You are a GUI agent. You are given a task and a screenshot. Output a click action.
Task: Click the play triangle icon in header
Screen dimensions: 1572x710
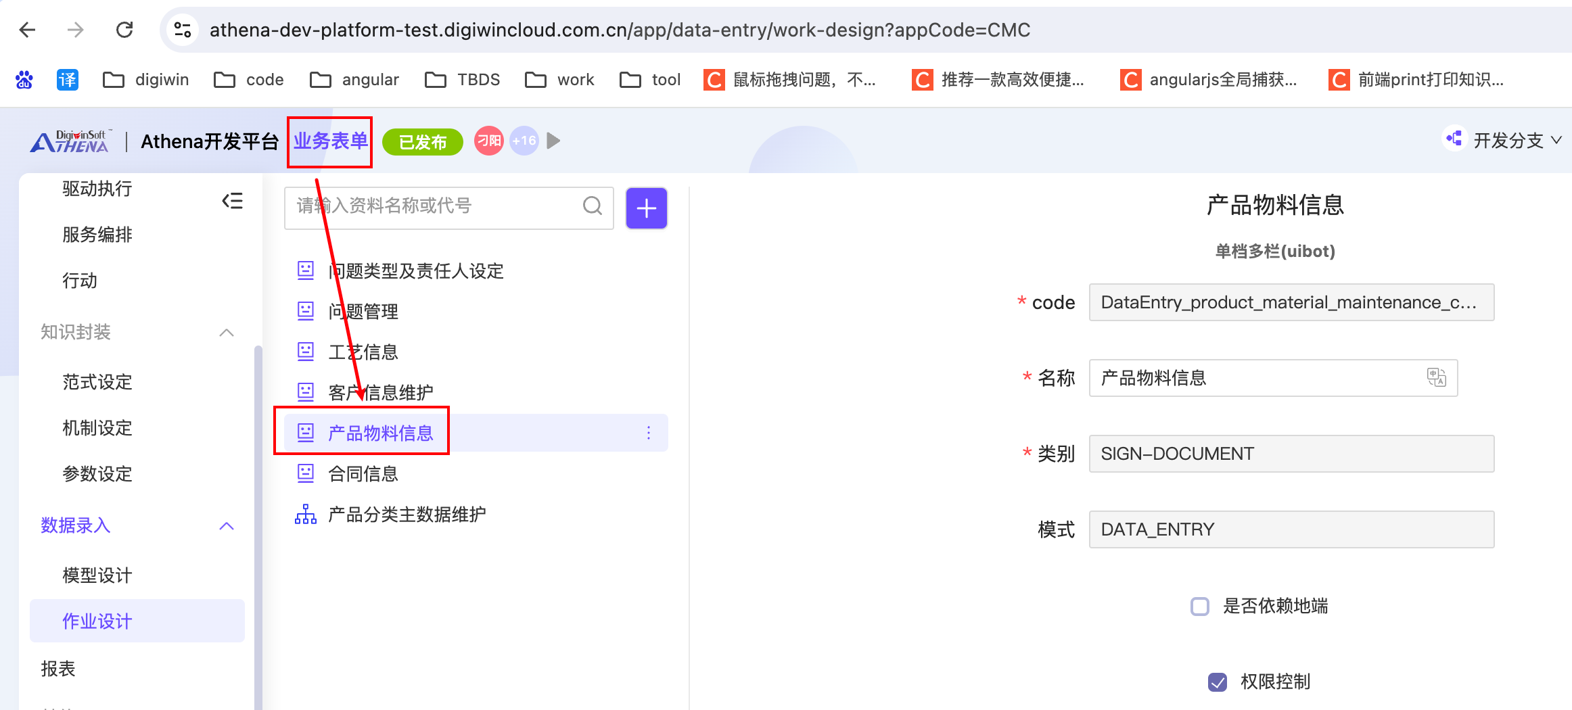pos(553,141)
